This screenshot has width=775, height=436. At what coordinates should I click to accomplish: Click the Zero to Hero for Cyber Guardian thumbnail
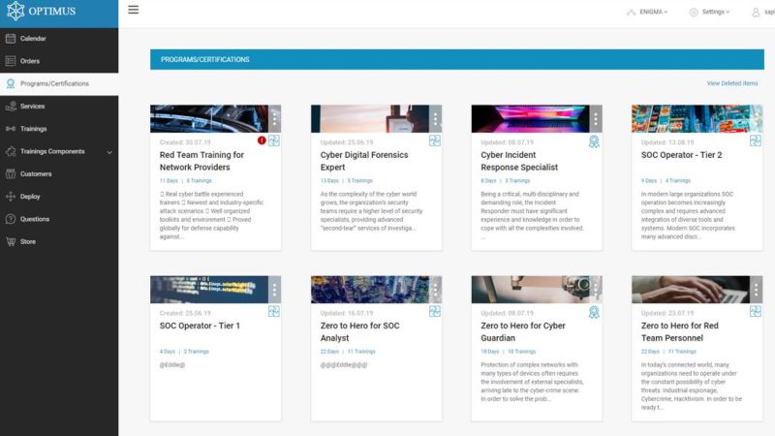pos(528,290)
